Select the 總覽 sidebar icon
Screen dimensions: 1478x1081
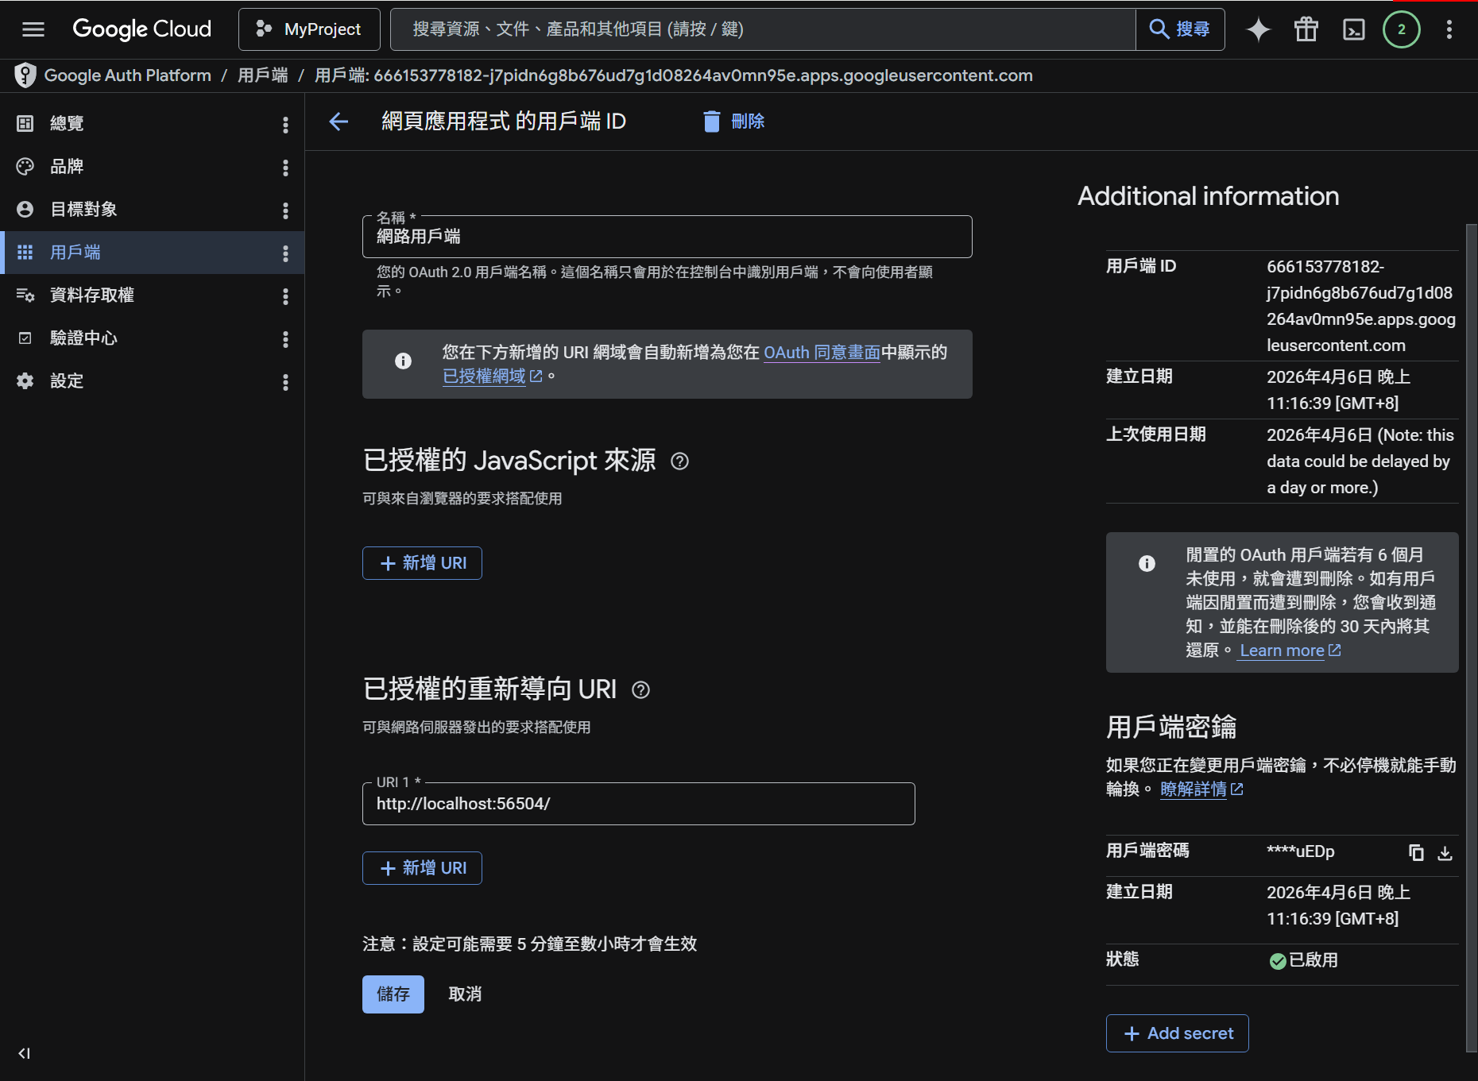(x=25, y=123)
